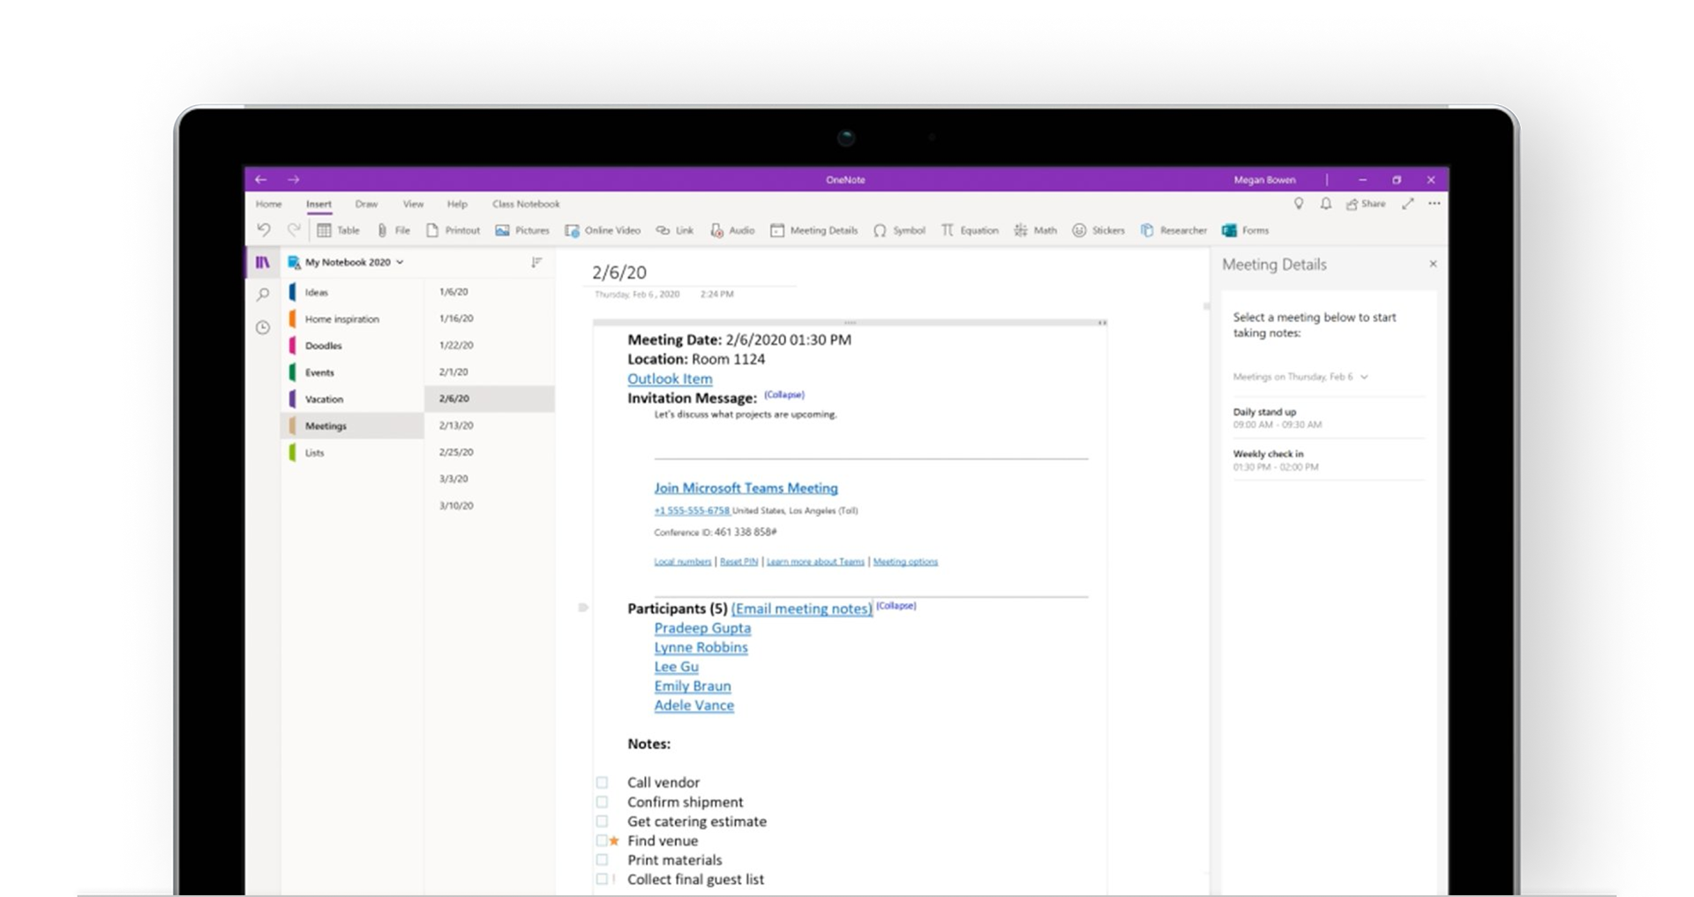The width and height of the screenshot is (1694, 897).
Task: Click the lightbulb Tell Me icon
Action: pos(1299,204)
